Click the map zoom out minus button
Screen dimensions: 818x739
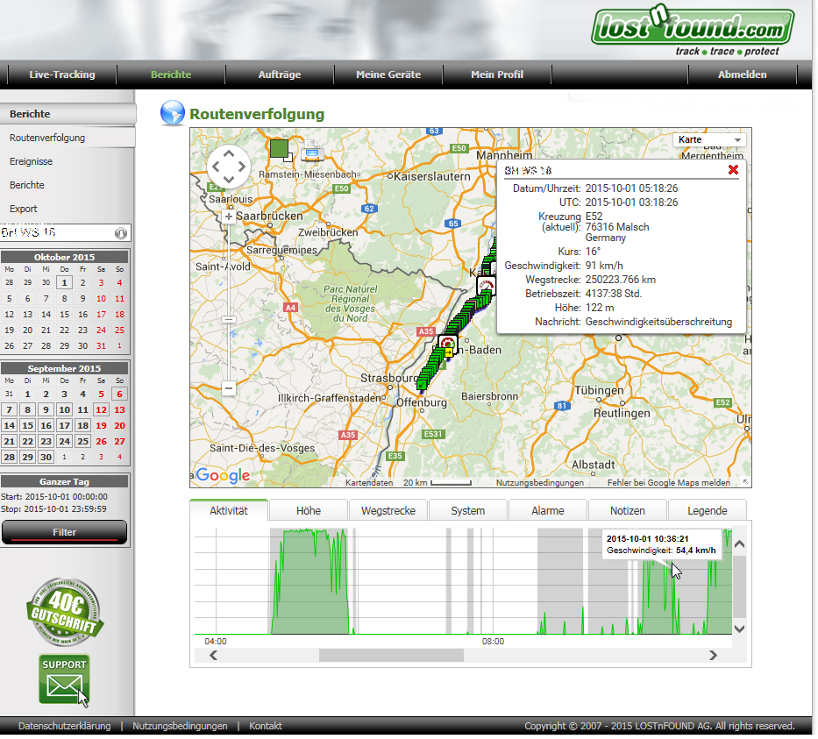pyautogui.click(x=229, y=387)
